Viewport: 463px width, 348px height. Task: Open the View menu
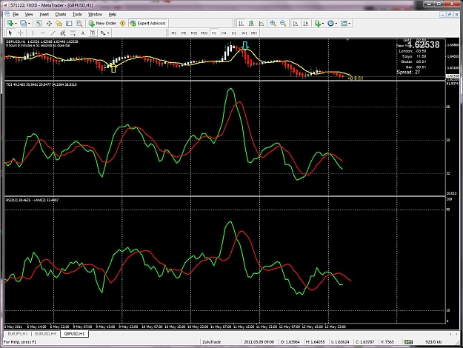point(29,14)
